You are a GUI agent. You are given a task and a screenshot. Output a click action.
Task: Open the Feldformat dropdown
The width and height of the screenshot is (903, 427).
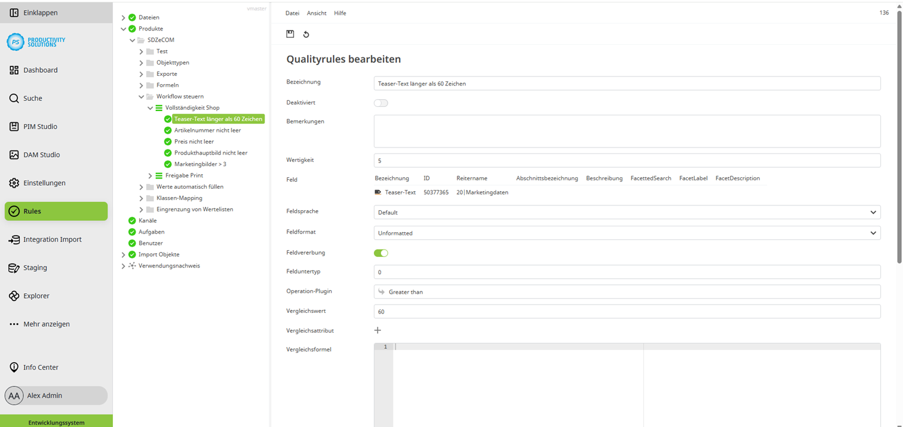click(x=626, y=233)
